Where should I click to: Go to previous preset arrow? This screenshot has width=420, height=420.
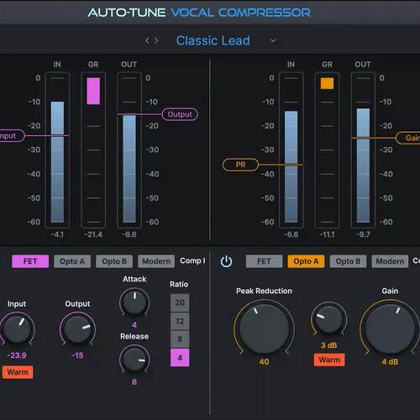pyautogui.click(x=147, y=40)
